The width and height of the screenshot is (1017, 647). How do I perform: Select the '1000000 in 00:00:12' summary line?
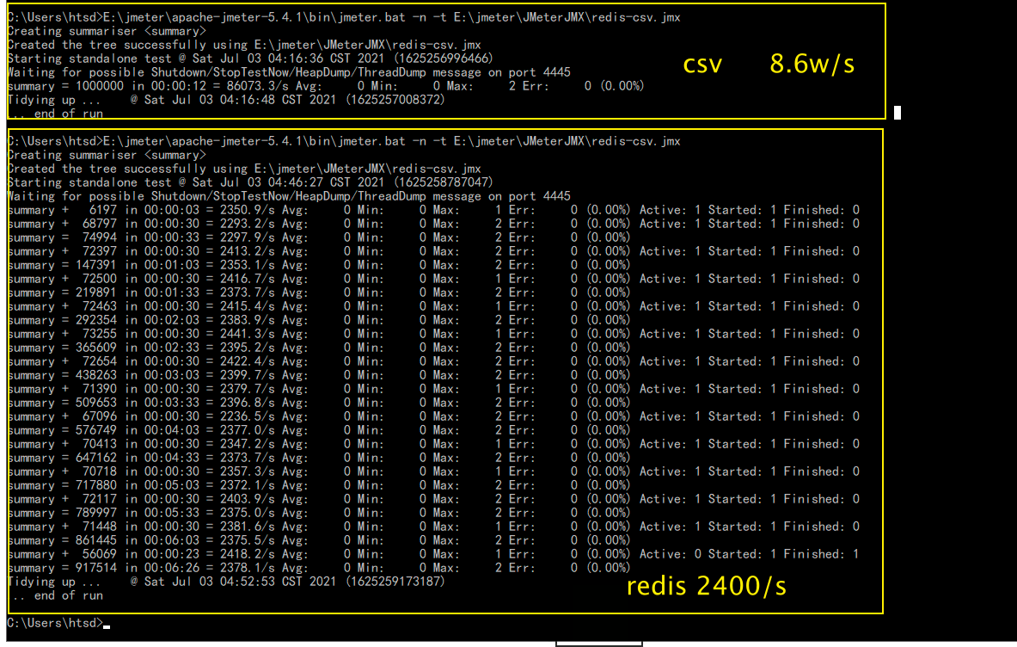point(326,86)
